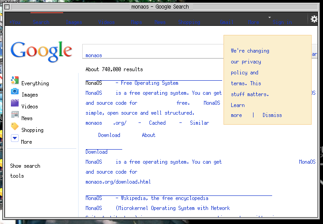Open MonaOS Wikipedia result title

coord(147,198)
